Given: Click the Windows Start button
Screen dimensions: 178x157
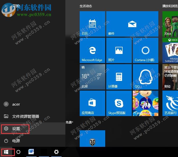Looking at the screenshot, I should (x=6, y=152).
